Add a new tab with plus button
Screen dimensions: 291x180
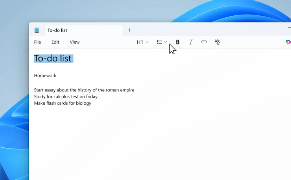[x=129, y=30]
